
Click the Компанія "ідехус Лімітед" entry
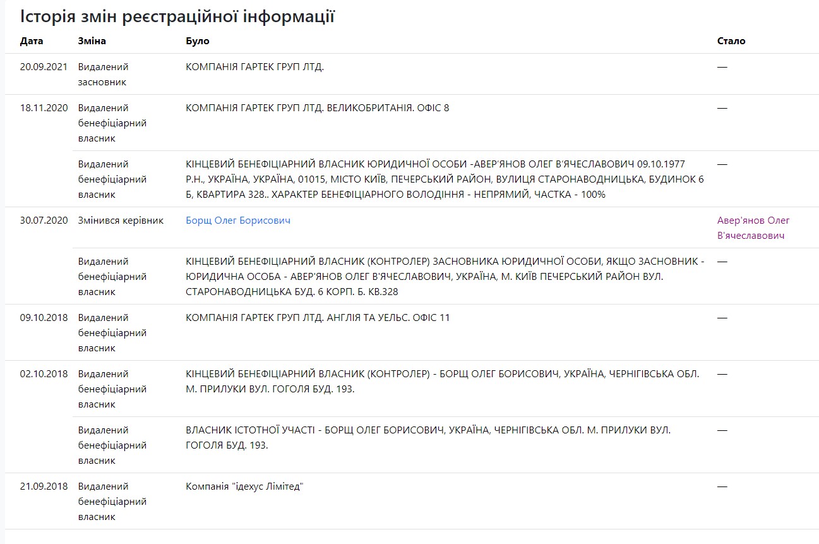(244, 487)
